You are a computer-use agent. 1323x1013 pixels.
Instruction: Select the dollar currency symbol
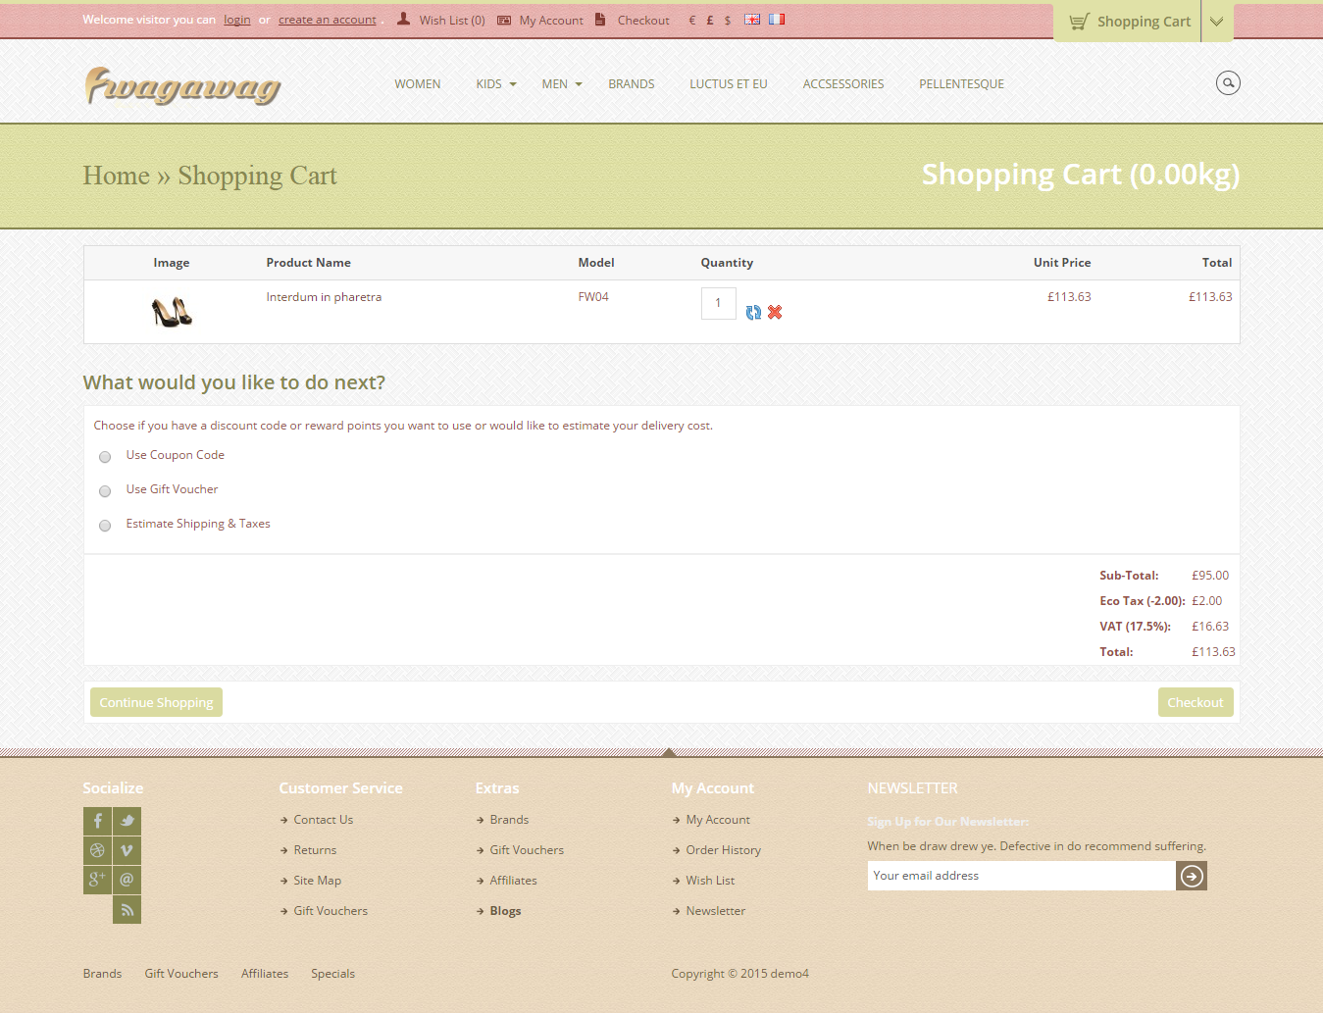click(x=728, y=20)
